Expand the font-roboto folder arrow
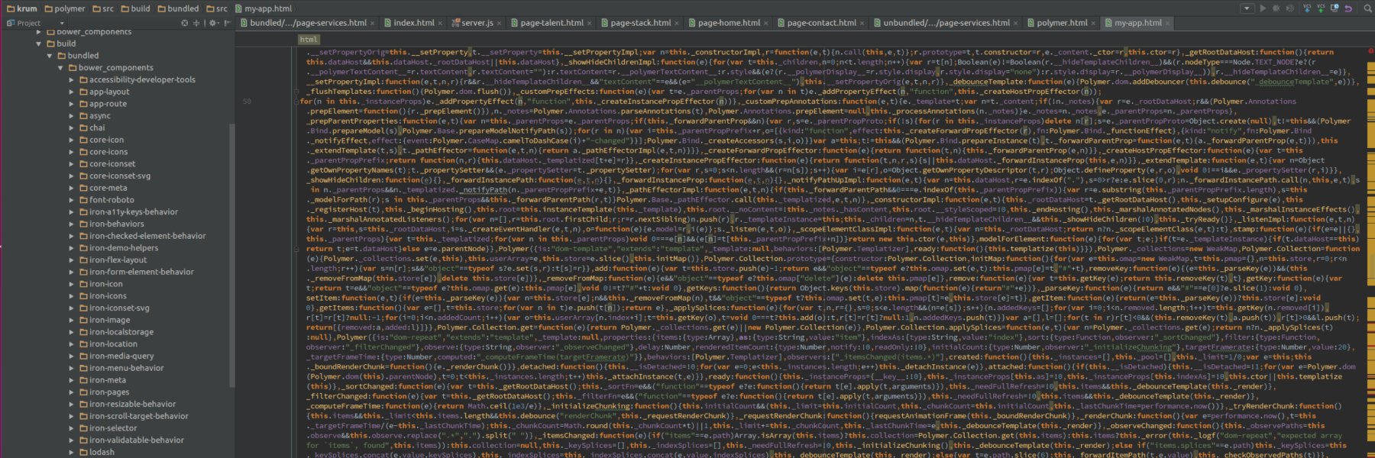Viewport: 1375px width, 458px height. [72, 200]
